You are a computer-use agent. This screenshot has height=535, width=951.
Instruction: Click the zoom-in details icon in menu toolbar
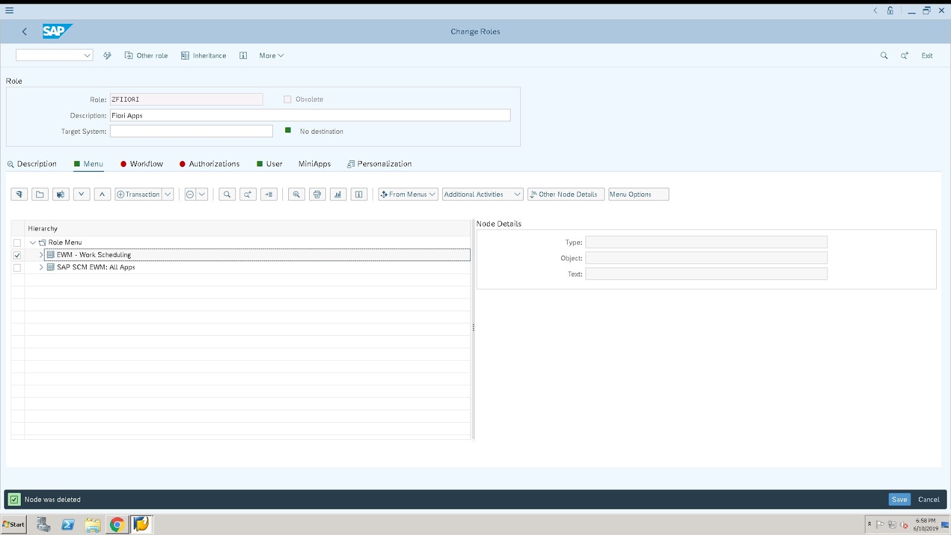[x=297, y=194]
